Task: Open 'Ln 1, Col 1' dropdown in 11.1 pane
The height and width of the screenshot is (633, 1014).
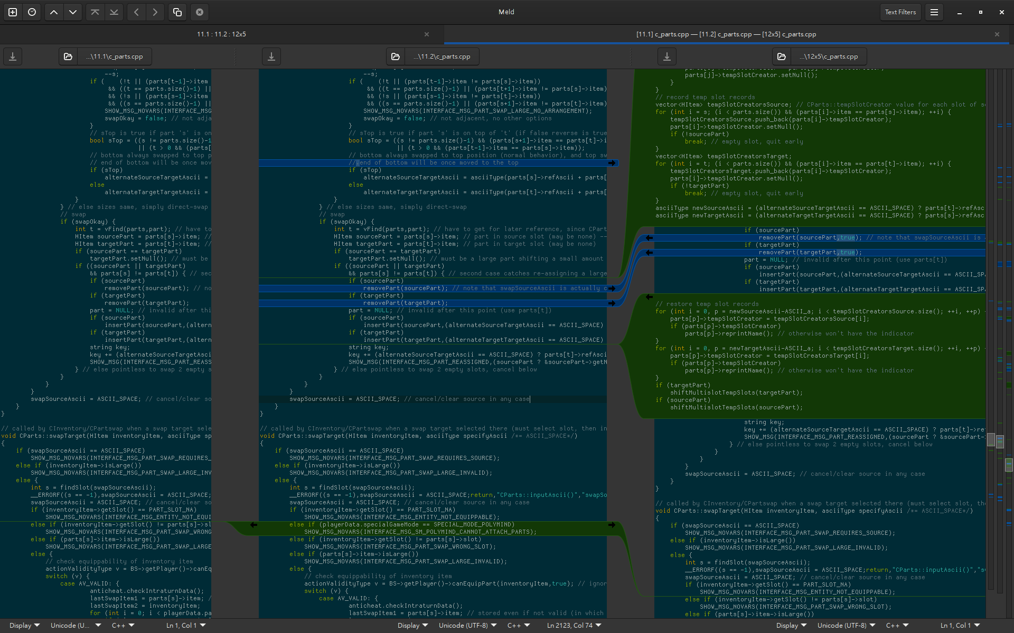Action: [186, 626]
